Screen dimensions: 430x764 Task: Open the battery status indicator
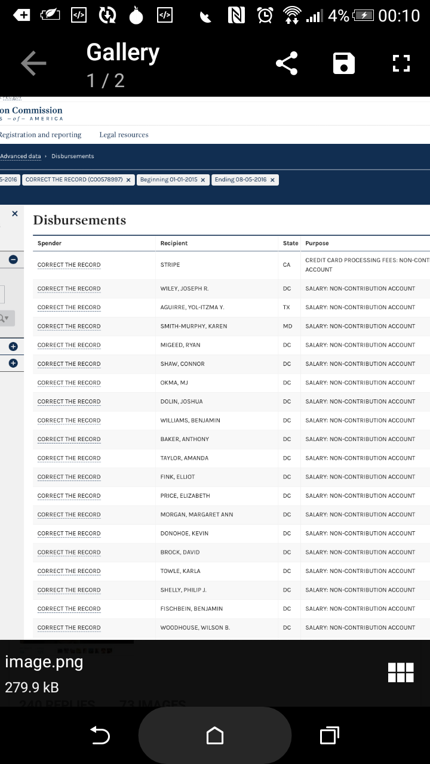pos(363,16)
